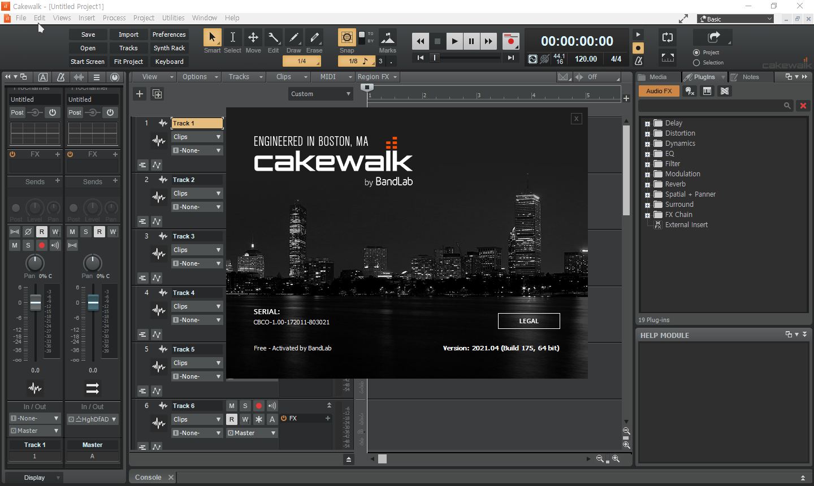This screenshot has height=486, width=814.
Task: Close the about splash with X
Action: point(576,118)
